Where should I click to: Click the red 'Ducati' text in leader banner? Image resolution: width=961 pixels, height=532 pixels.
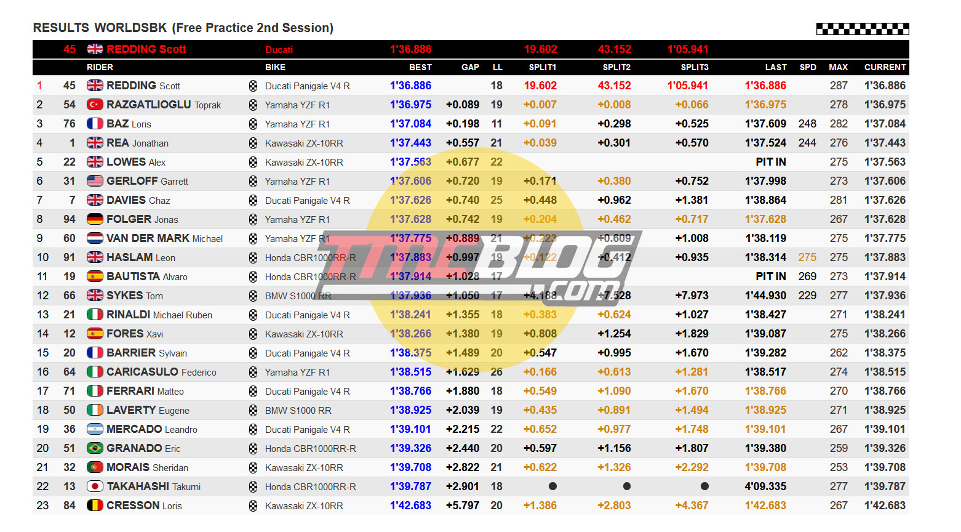279,49
